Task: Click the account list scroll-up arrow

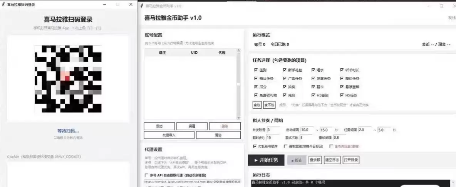Action: 239,51
